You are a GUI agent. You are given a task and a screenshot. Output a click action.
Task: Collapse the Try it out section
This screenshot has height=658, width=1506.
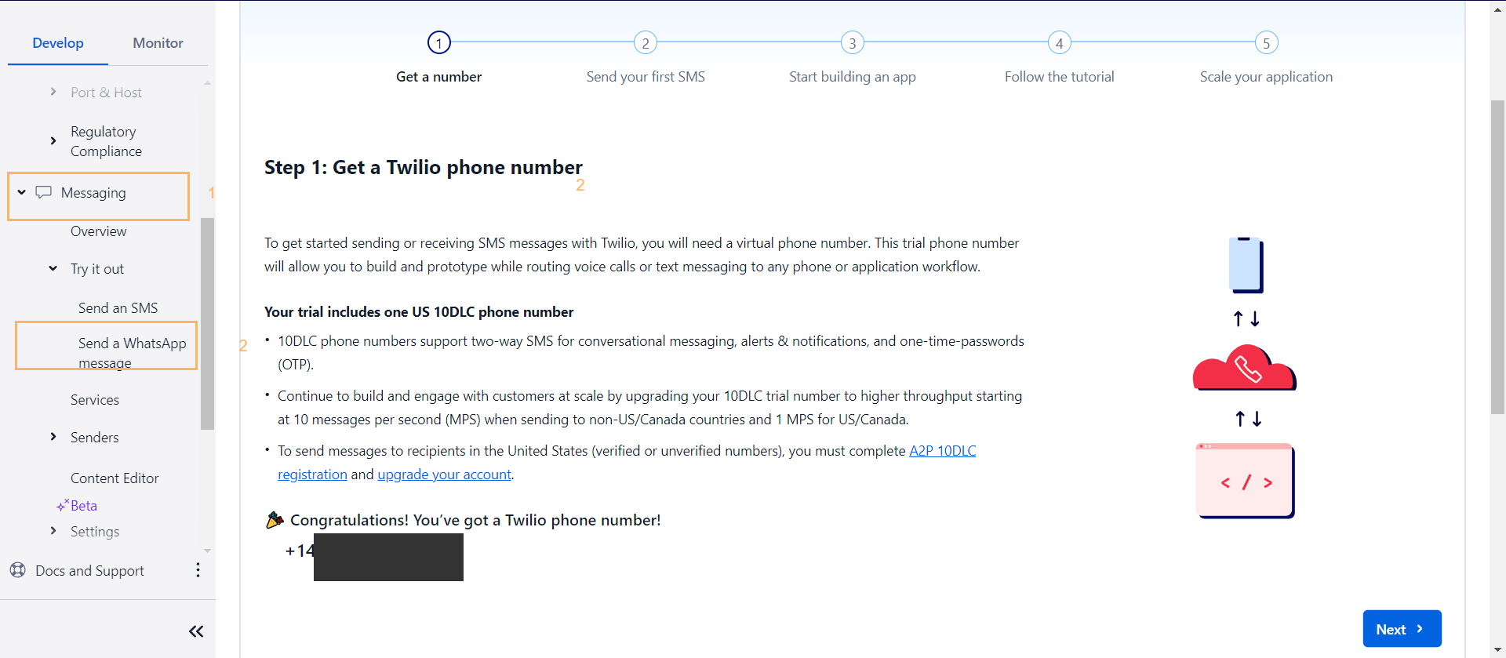click(x=53, y=268)
